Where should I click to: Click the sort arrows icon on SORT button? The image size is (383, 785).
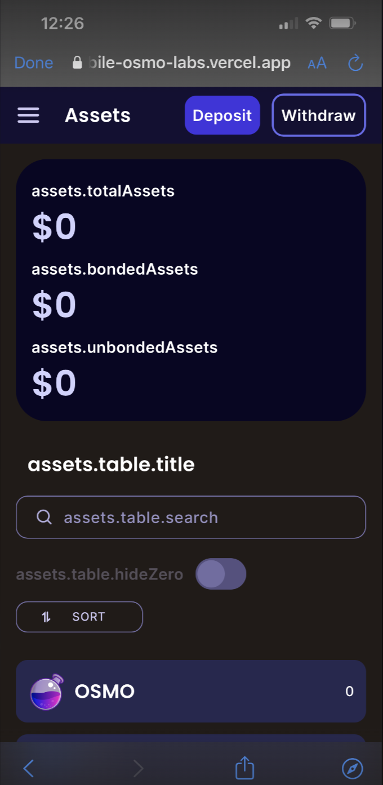click(x=46, y=617)
